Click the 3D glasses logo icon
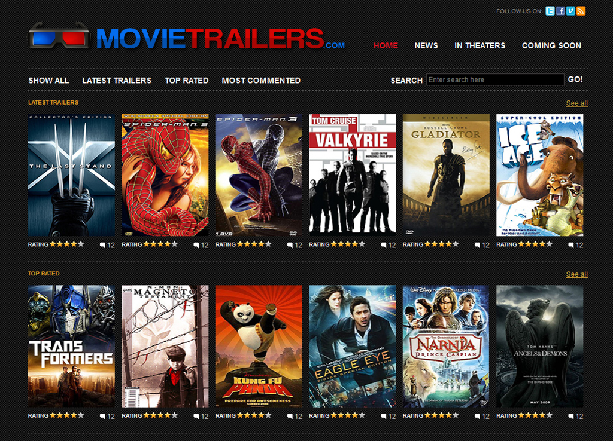Viewport: 613px width, 441px height. click(59, 36)
